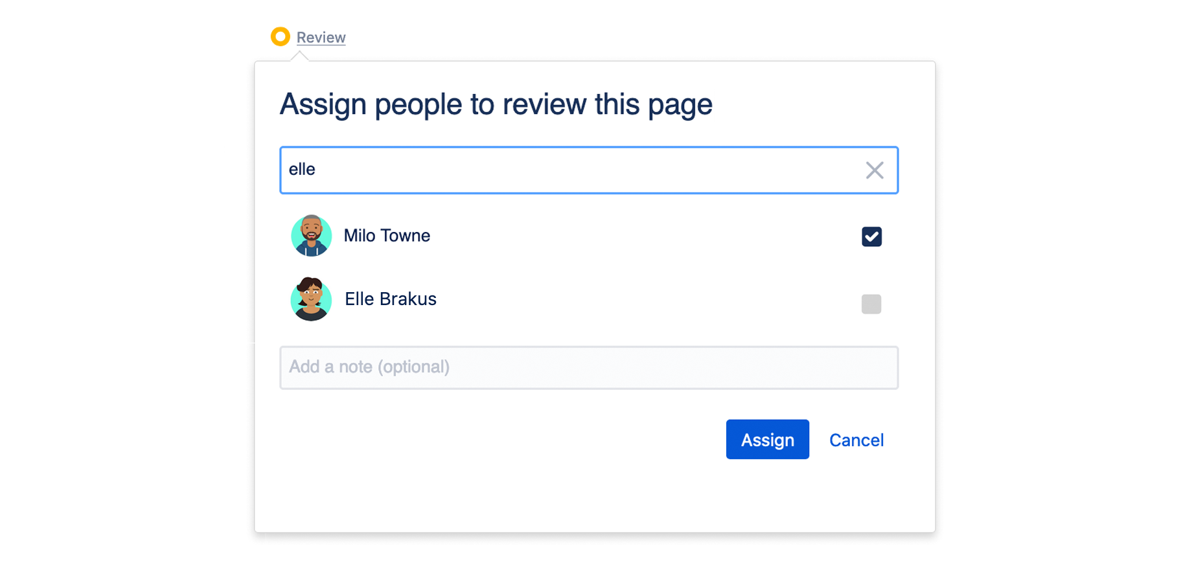Click the grey square beside Elle Brakus
Viewport: 1192px width, 583px height.
click(871, 304)
